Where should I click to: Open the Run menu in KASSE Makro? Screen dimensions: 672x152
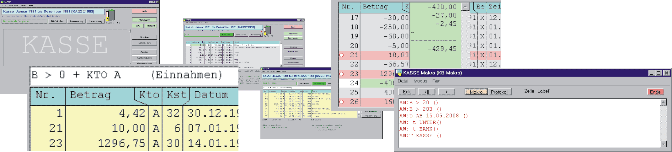(436, 81)
